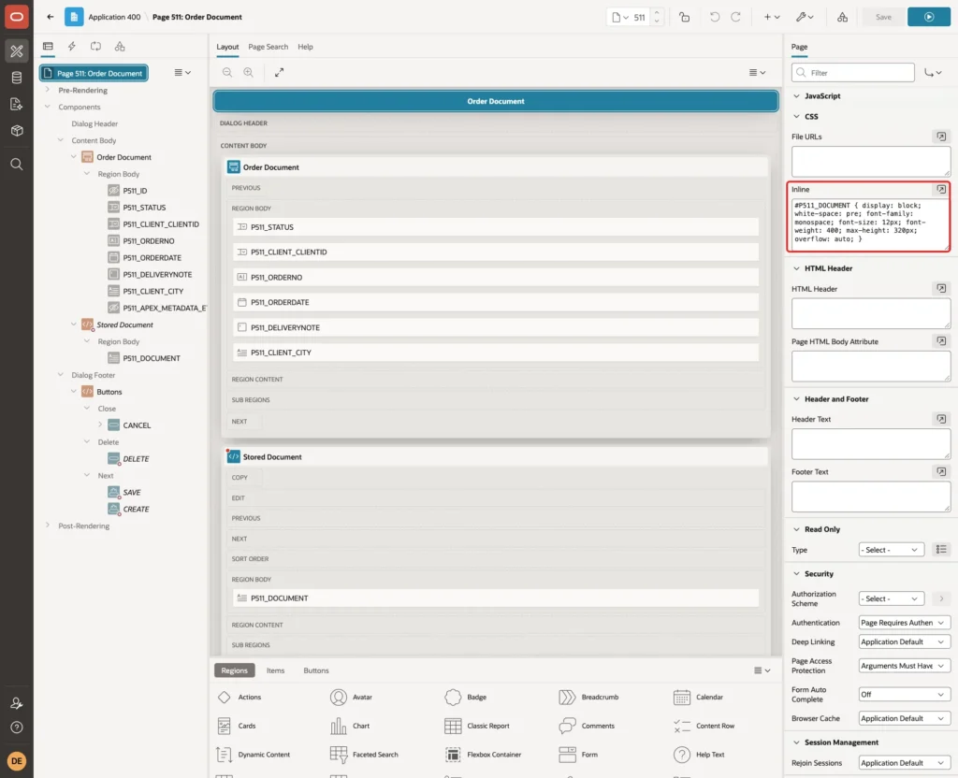The image size is (958, 778).
Task: Select the Classic Report region type
Action: click(477, 726)
